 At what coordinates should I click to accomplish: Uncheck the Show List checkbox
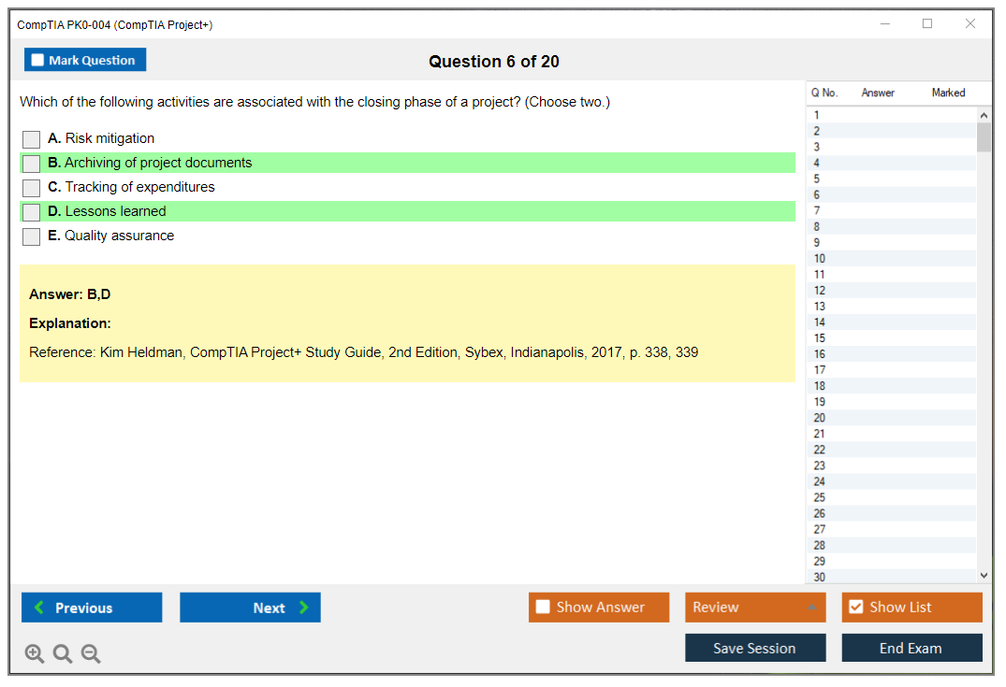pos(855,608)
